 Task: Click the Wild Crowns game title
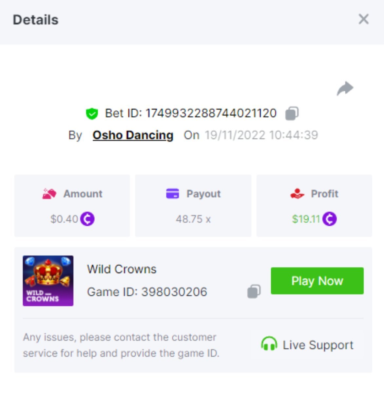coord(122,269)
